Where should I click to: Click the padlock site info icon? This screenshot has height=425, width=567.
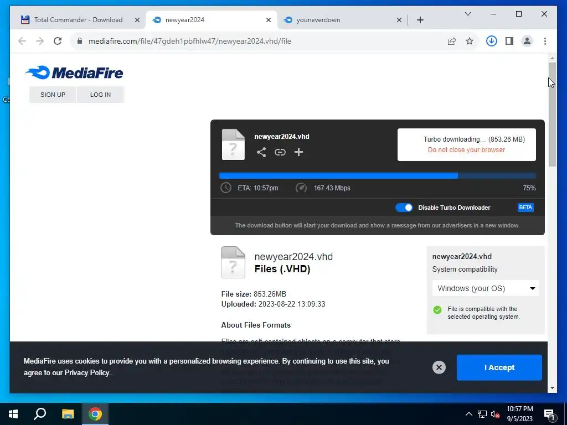click(x=80, y=41)
